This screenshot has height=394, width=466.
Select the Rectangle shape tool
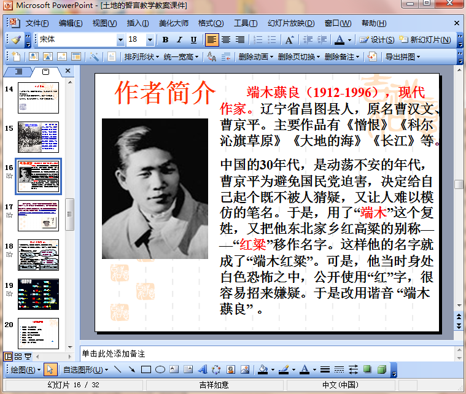146,369
